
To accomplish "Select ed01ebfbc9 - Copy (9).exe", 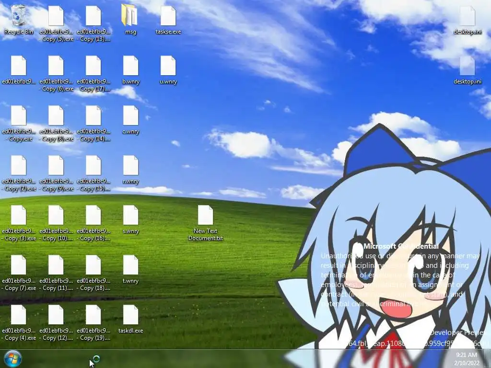I will click(56, 173).
